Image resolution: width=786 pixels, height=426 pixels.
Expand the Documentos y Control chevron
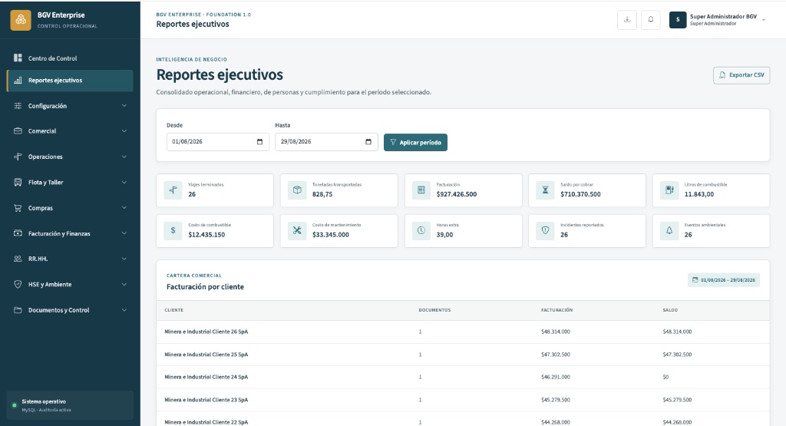[124, 310]
